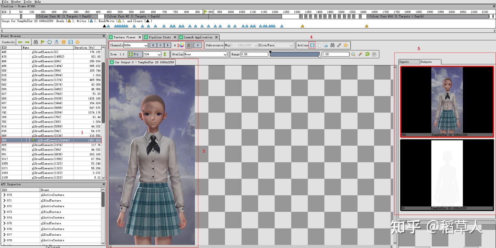Click the magnifier auto-fit range icon
The width and height of the screenshot is (496, 248).
click(353, 54)
